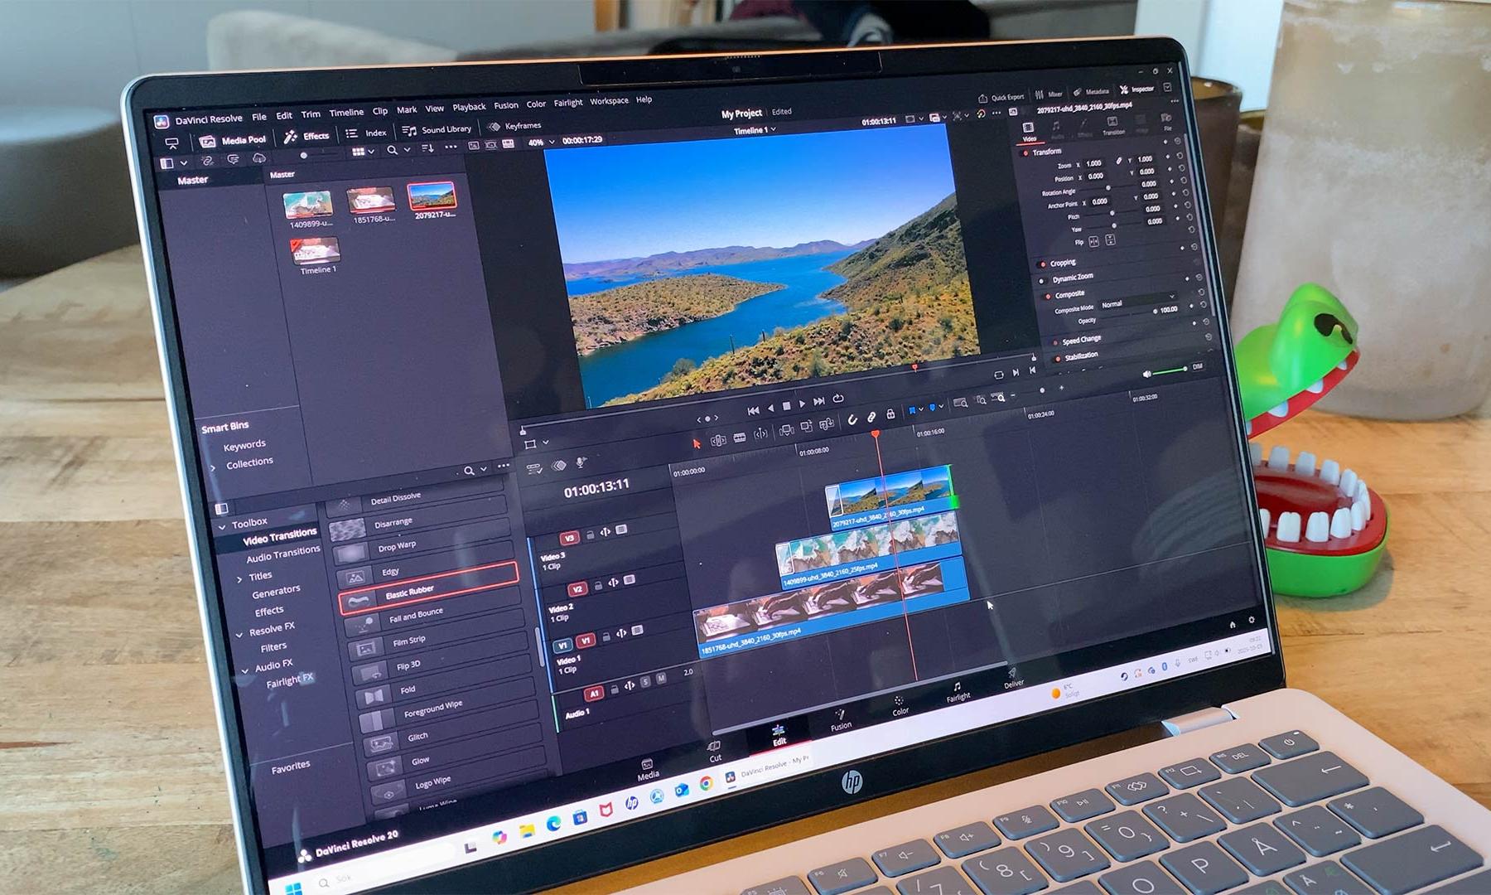Switch to the Fairlight page
The image size is (1491, 895).
coord(958,692)
